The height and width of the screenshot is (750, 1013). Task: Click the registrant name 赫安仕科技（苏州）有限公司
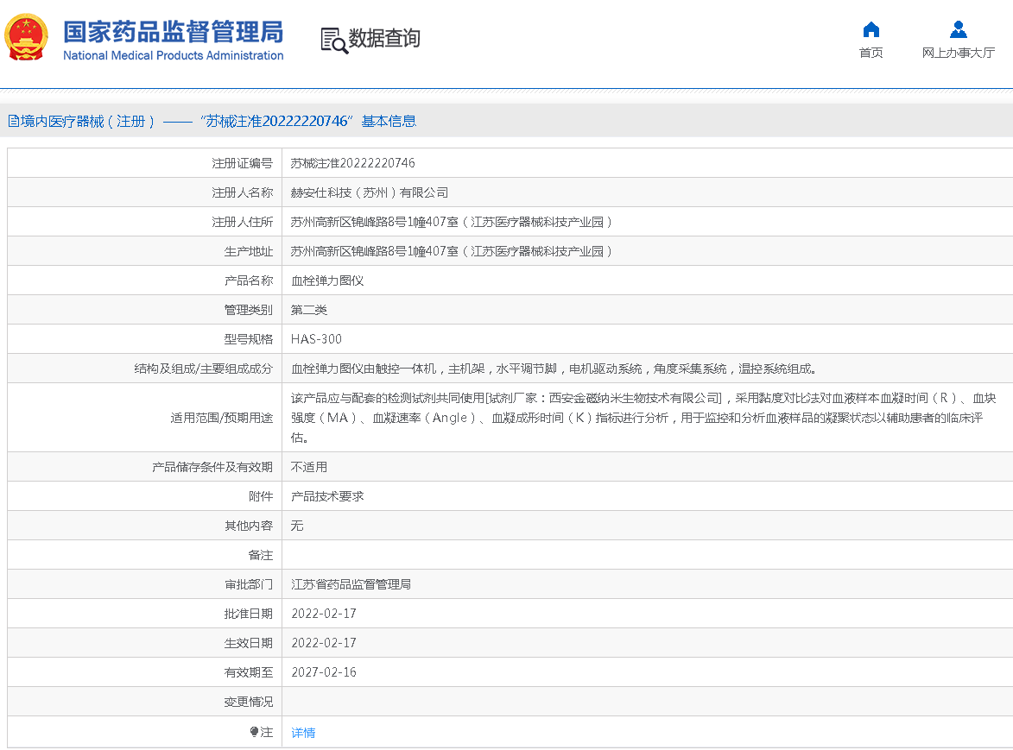click(x=369, y=192)
